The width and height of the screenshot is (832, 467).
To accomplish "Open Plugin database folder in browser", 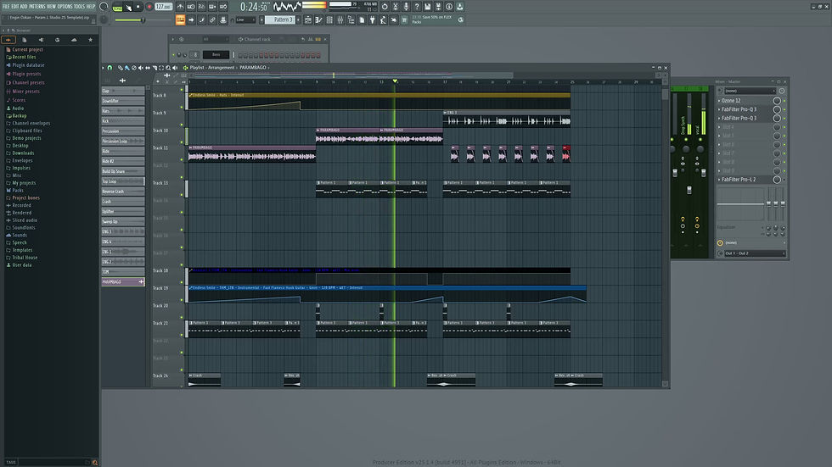I will [28, 65].
